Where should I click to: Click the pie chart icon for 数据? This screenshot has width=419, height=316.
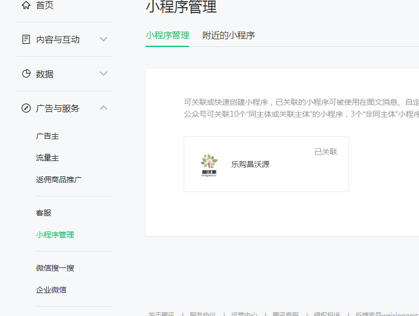(26, 74)
